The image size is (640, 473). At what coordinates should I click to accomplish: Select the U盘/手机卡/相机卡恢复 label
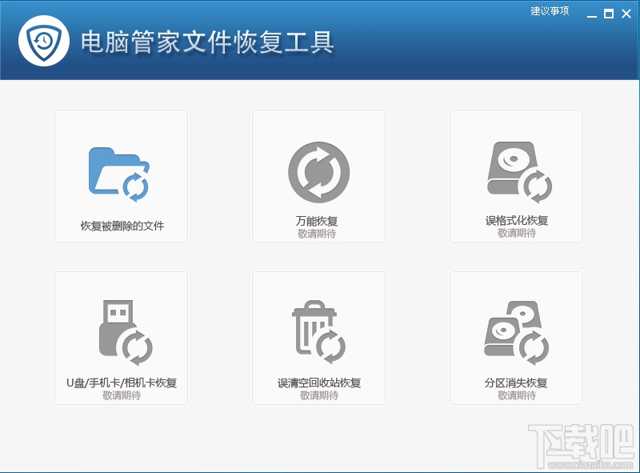pyautogui.click(x=122, y=383)
